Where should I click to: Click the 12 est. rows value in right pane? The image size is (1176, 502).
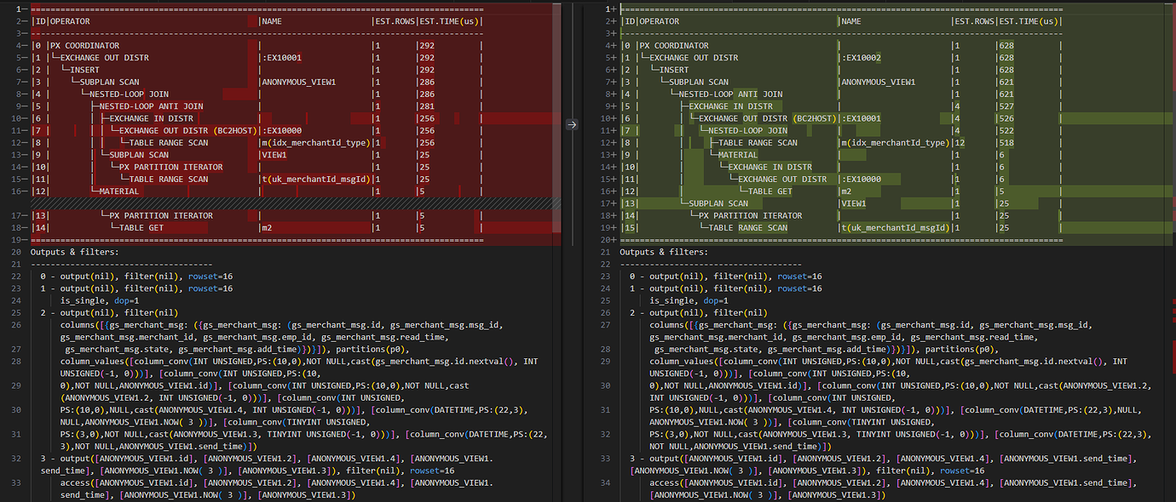tap(960, 143)
